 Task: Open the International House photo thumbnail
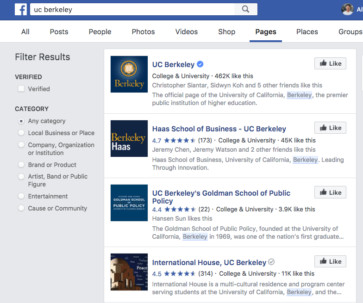point(129,272)
